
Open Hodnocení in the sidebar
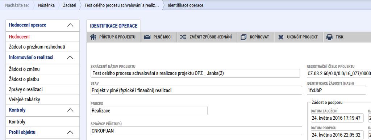[x=42, y=37]
